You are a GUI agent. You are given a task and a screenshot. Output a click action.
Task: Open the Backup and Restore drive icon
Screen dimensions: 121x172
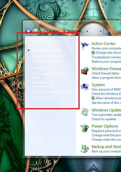[x=84, y=149]
